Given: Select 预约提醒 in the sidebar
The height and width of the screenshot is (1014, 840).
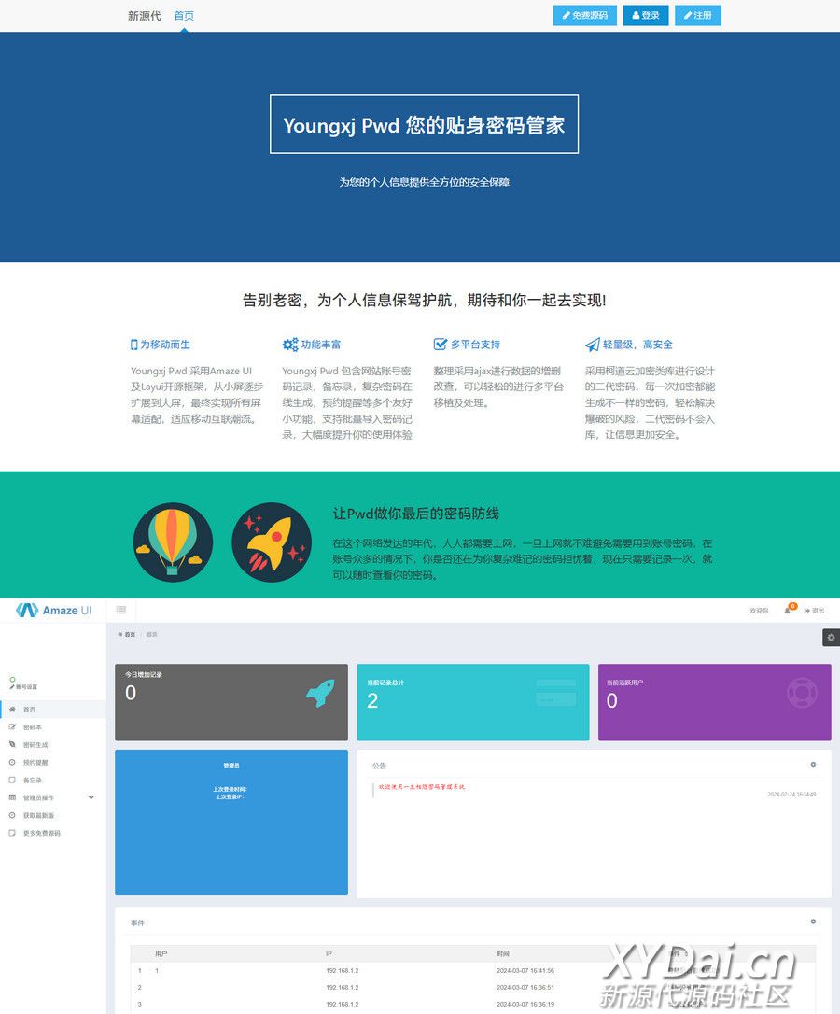Looking at the screenshot, I should point(35,763).
